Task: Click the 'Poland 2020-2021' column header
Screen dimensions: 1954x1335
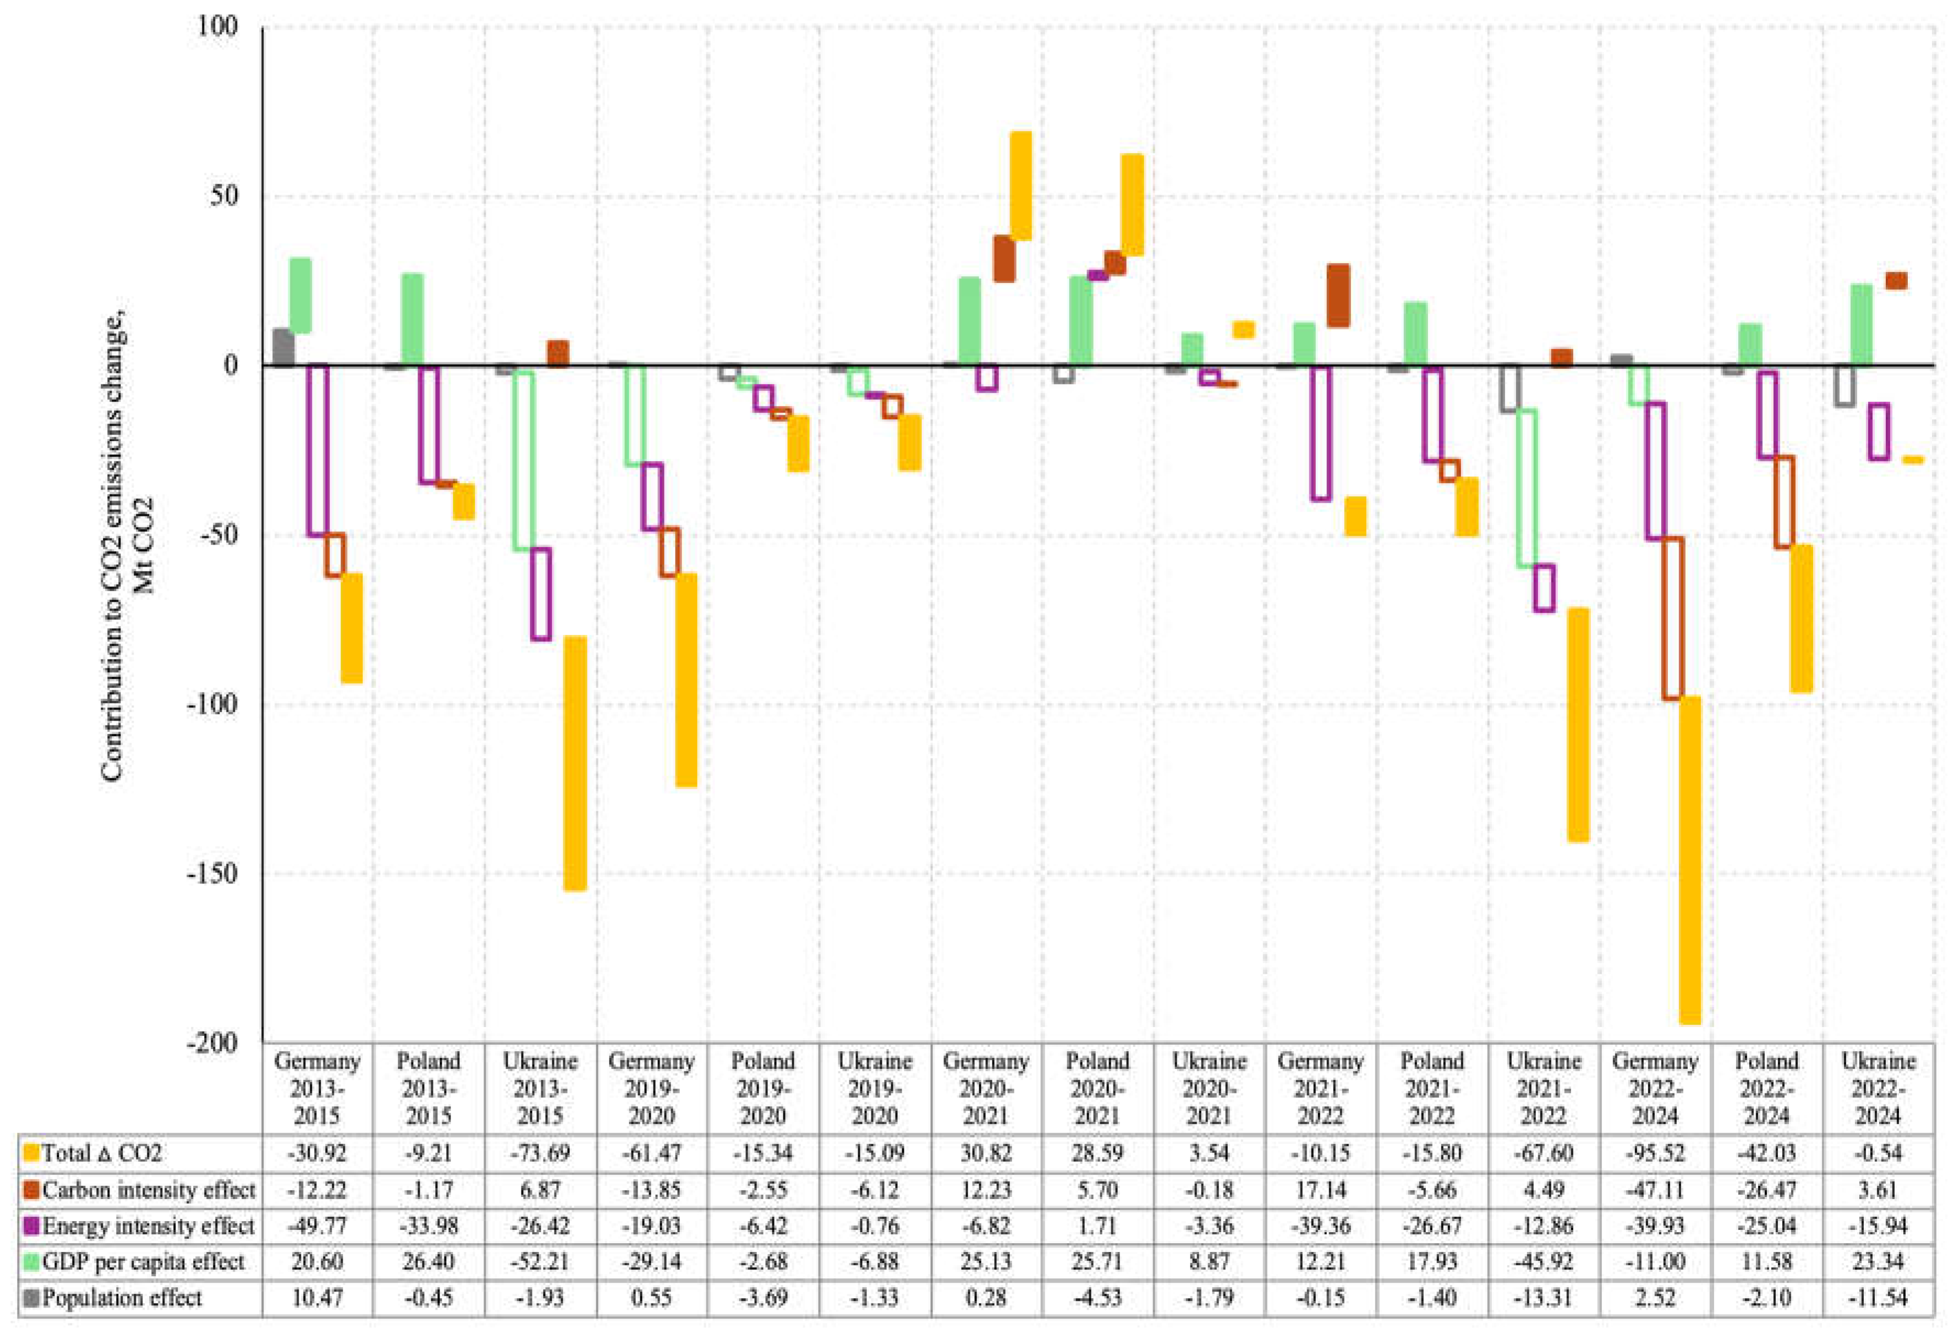Action: [x=1097, y=1088]
